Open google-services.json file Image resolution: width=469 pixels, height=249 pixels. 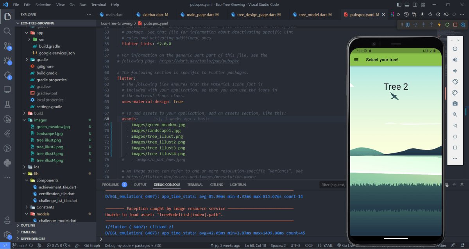click(x=57, y=53)
